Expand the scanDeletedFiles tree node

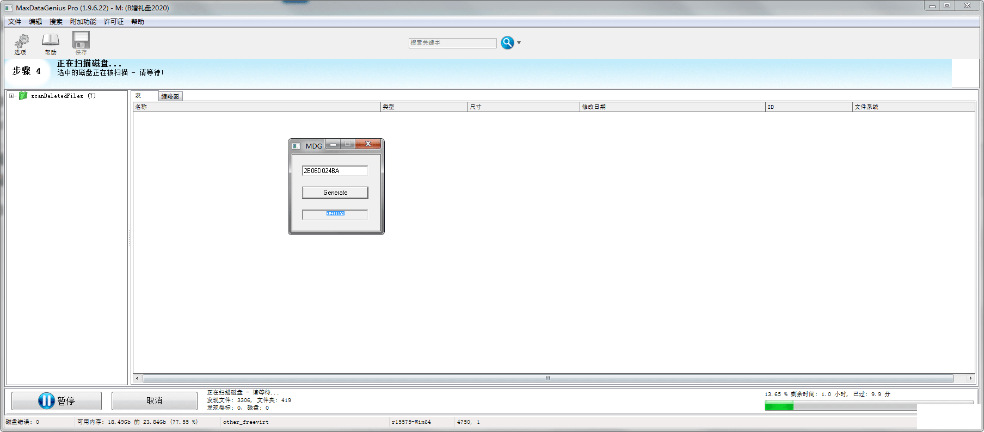tap(11, 96)
